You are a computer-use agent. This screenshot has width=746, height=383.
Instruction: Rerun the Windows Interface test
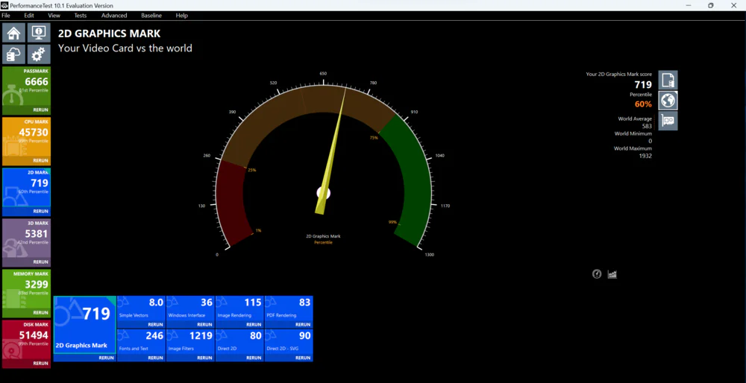coord(204,325)
